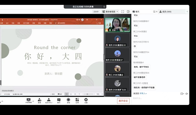Open the 成员 members icon in bottom toolbar
Viewport: 196px width, 115px height.
coord(49,100)
